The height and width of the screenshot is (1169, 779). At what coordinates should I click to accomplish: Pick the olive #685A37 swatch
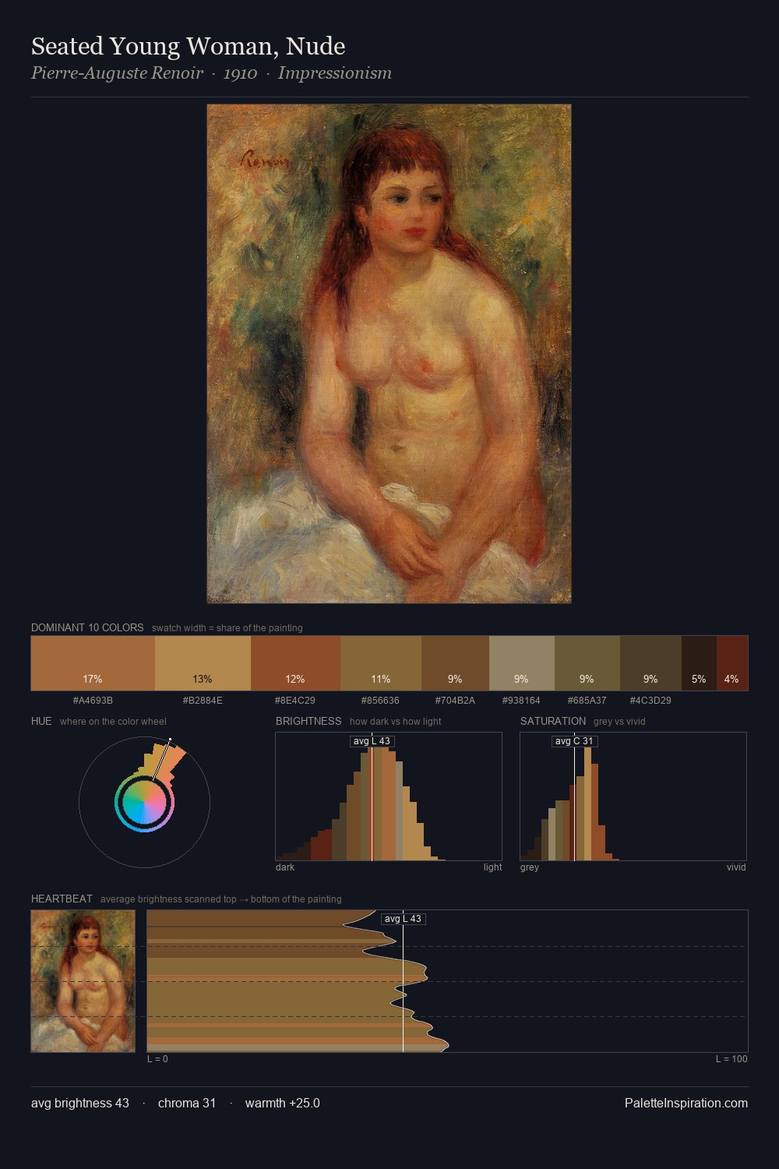pyautogui.click(x=587, y=663)
